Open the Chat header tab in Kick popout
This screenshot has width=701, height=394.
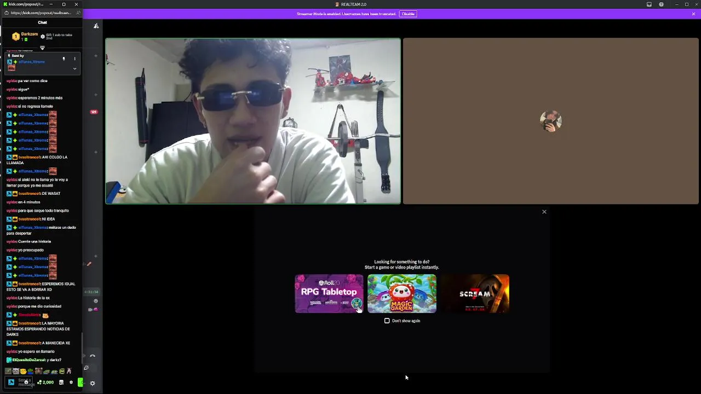(x=42, y=22)
